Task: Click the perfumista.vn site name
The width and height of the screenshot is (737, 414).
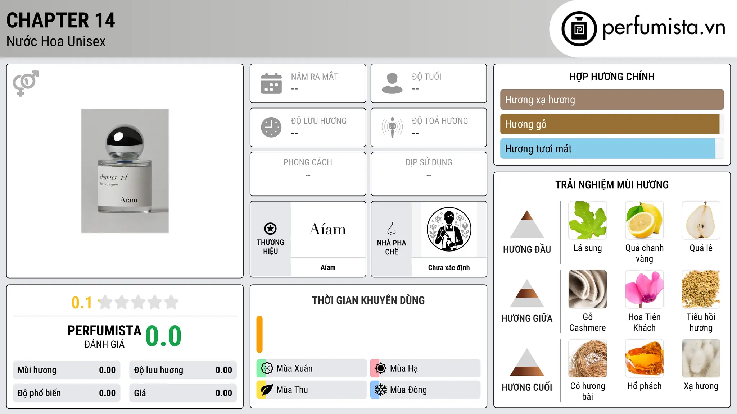Action: 664,27
